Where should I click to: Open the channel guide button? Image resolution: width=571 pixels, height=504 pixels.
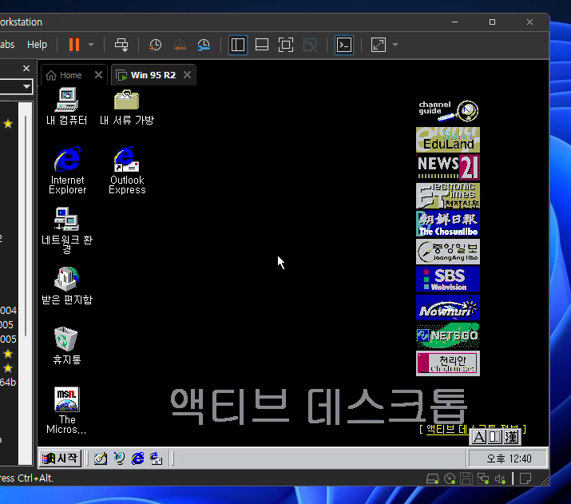click(448, 111)
